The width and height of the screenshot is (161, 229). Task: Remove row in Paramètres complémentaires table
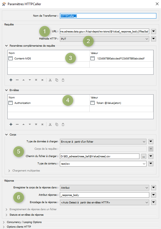17,80
